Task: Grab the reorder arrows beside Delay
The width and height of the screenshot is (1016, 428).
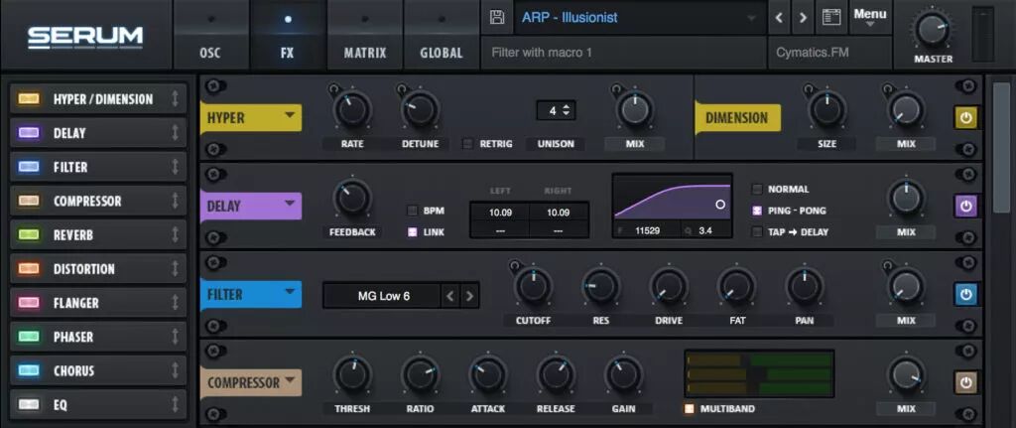Action: pyautogui.click(x=175, y=133)
